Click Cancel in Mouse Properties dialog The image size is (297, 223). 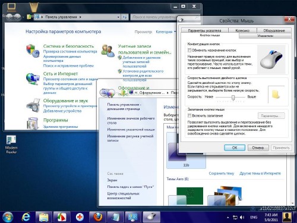[x=258, y=147]
